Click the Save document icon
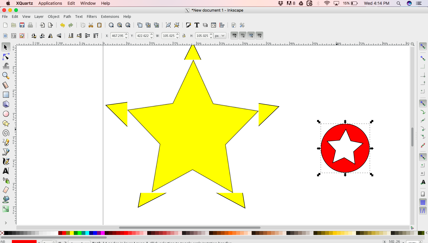The height and width of the screenshot is (243, 428). [22, 25]
